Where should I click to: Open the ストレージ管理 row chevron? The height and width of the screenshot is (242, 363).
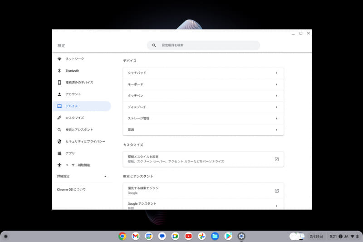(x=276, y=119)
